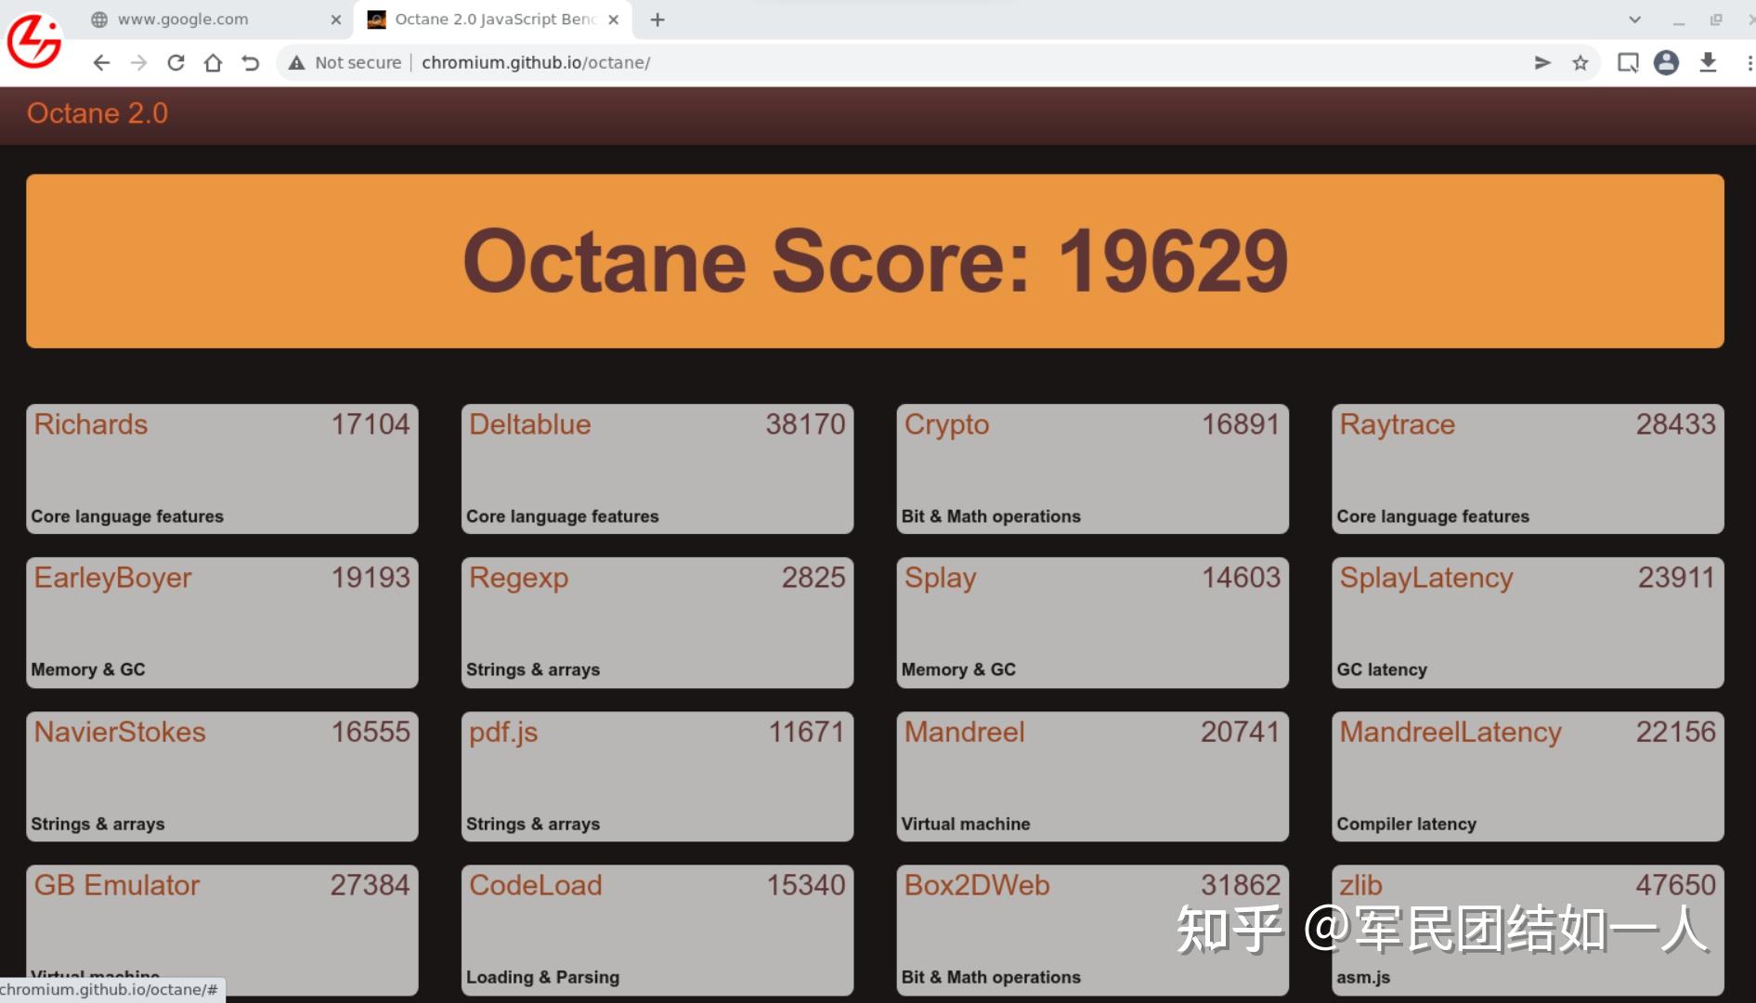Reload the current page
Viewport: 1756px width, 1003px height.
point(176,62)
